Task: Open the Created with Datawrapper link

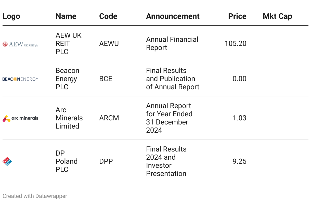Action: [35, 196]
